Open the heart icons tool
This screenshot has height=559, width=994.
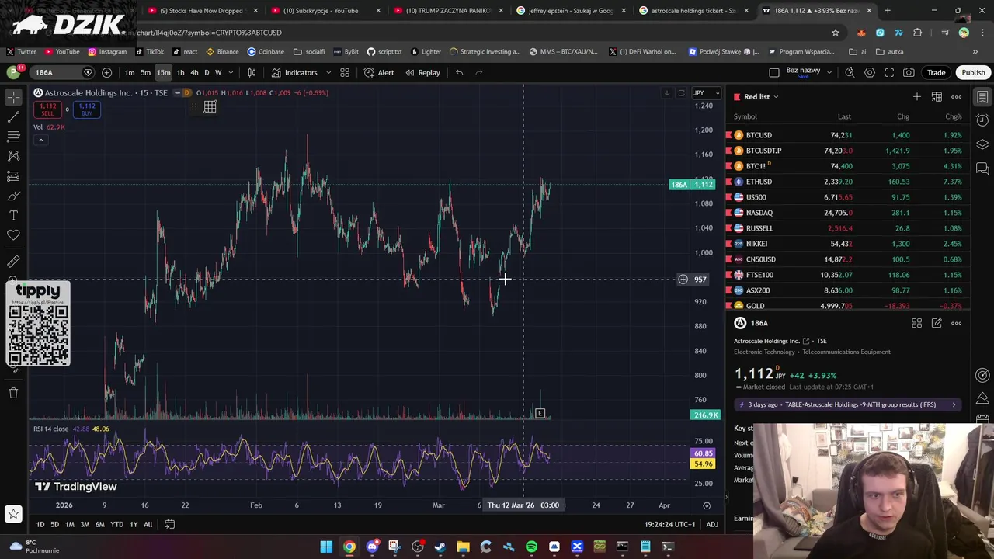click(x=13, y=235)
